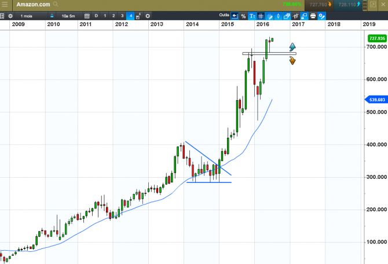Image resolution: width=388 pixels, height=264 pixels.
Task: Click the 300.000 price axis label
Action: (x=376, y=177)
